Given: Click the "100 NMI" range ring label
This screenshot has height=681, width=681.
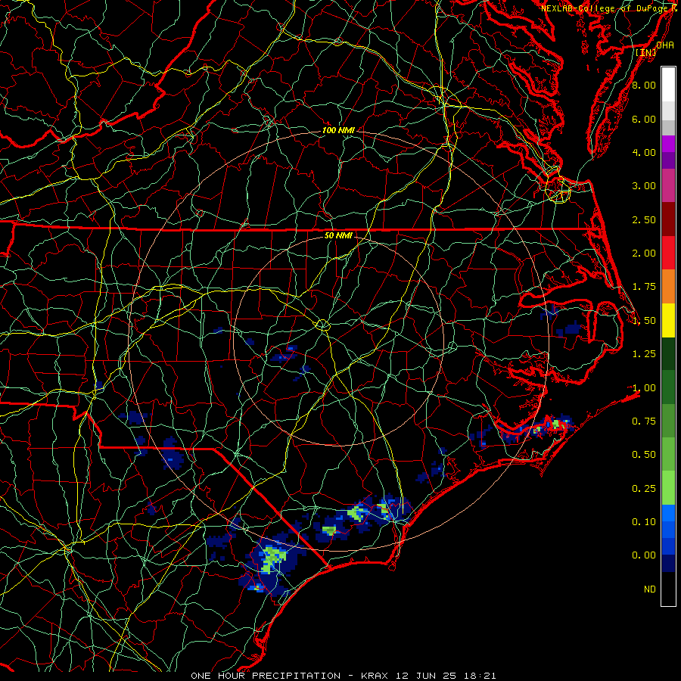Looking at the screenshot, I should point(338,130).
